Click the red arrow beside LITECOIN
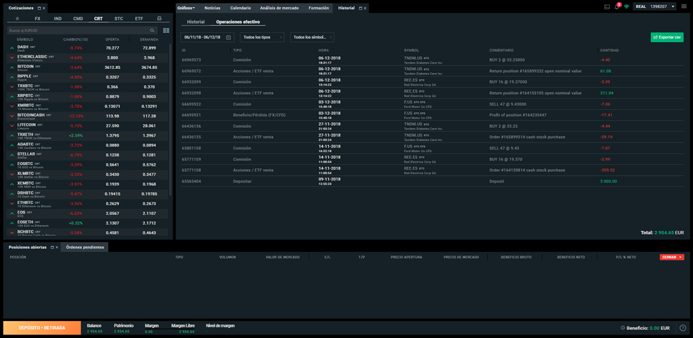 coord(12,126)
